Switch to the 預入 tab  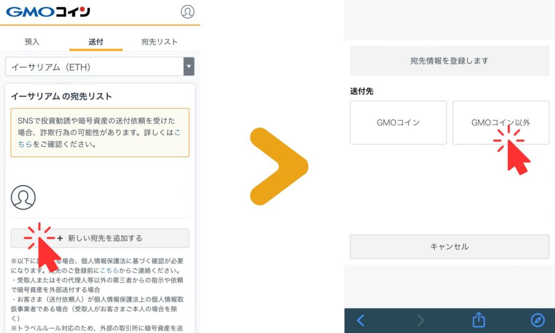pos(32,42)
